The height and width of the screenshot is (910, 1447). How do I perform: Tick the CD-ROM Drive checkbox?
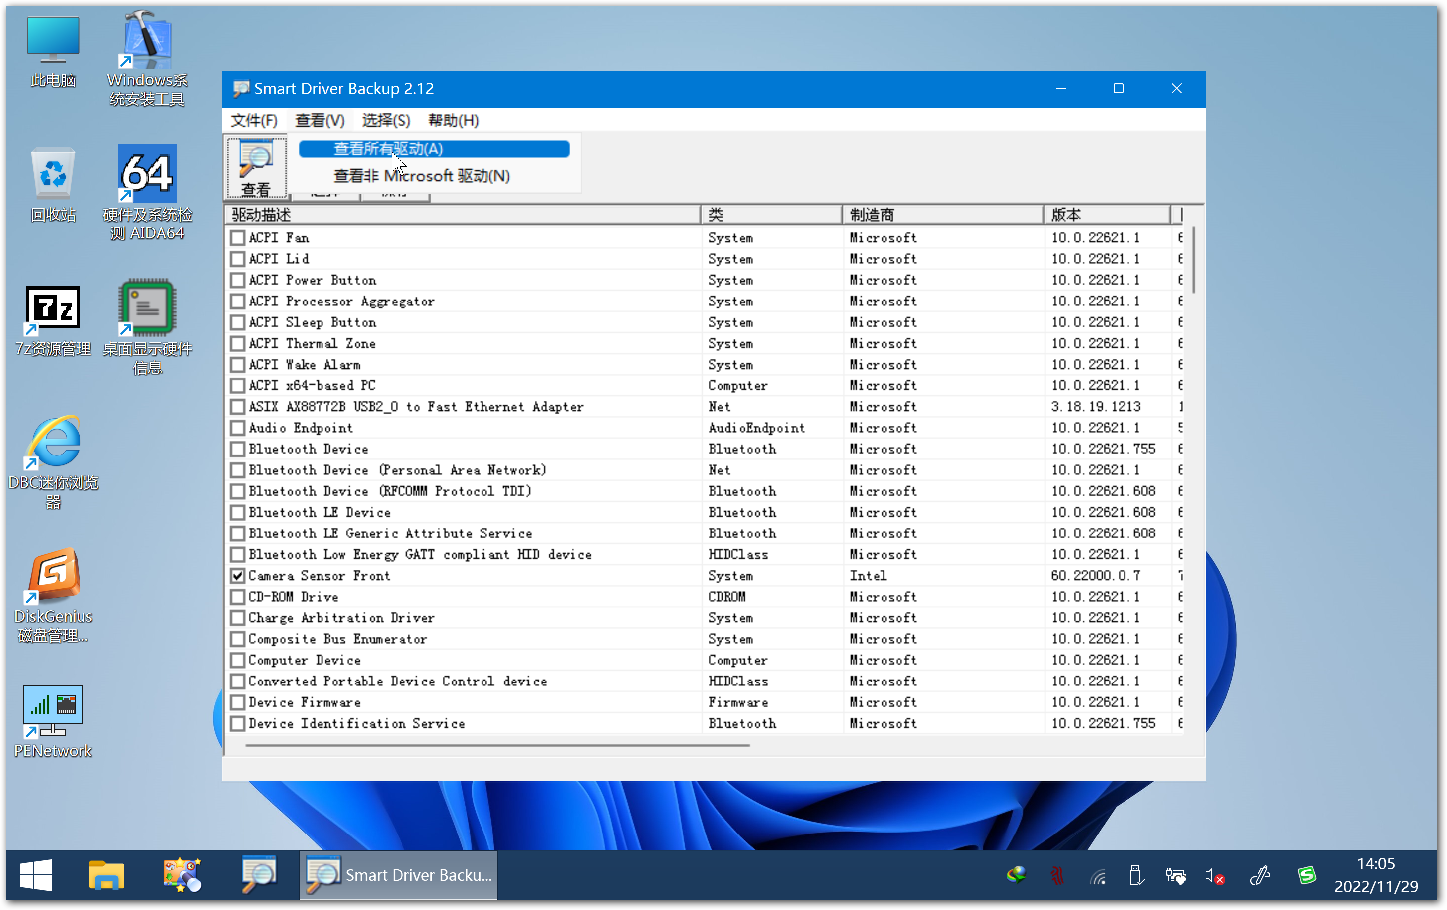click(238, 597)
